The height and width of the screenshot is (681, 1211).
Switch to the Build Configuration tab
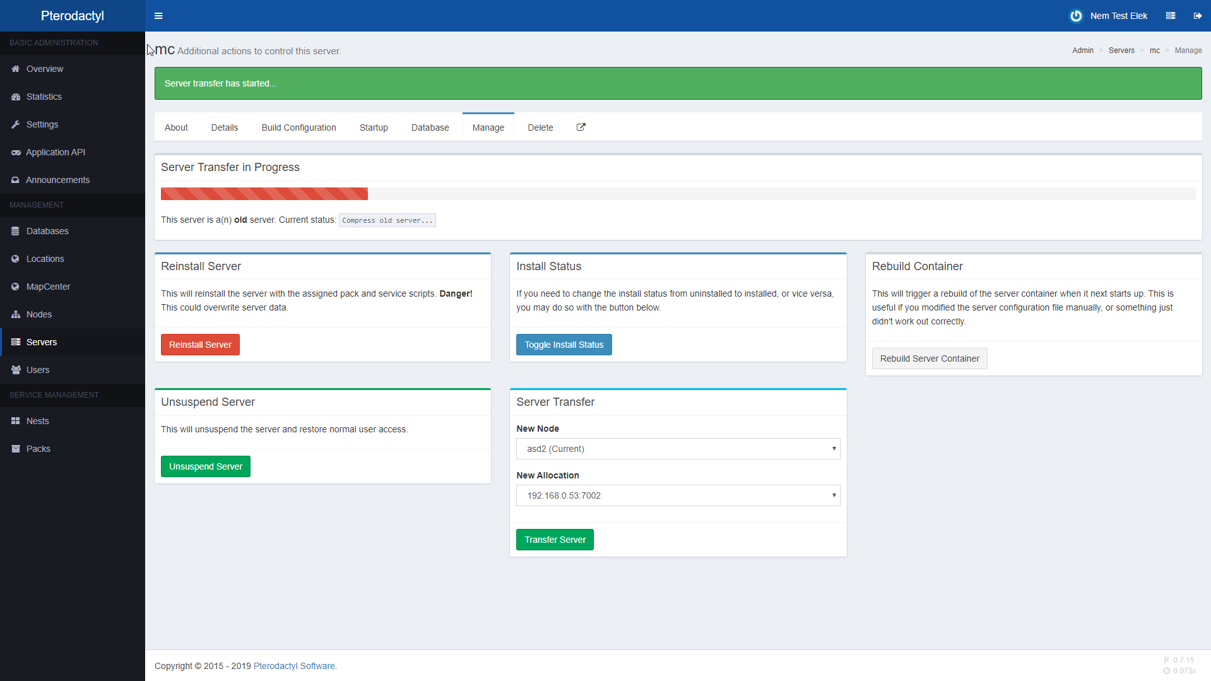tap(298, 127)
